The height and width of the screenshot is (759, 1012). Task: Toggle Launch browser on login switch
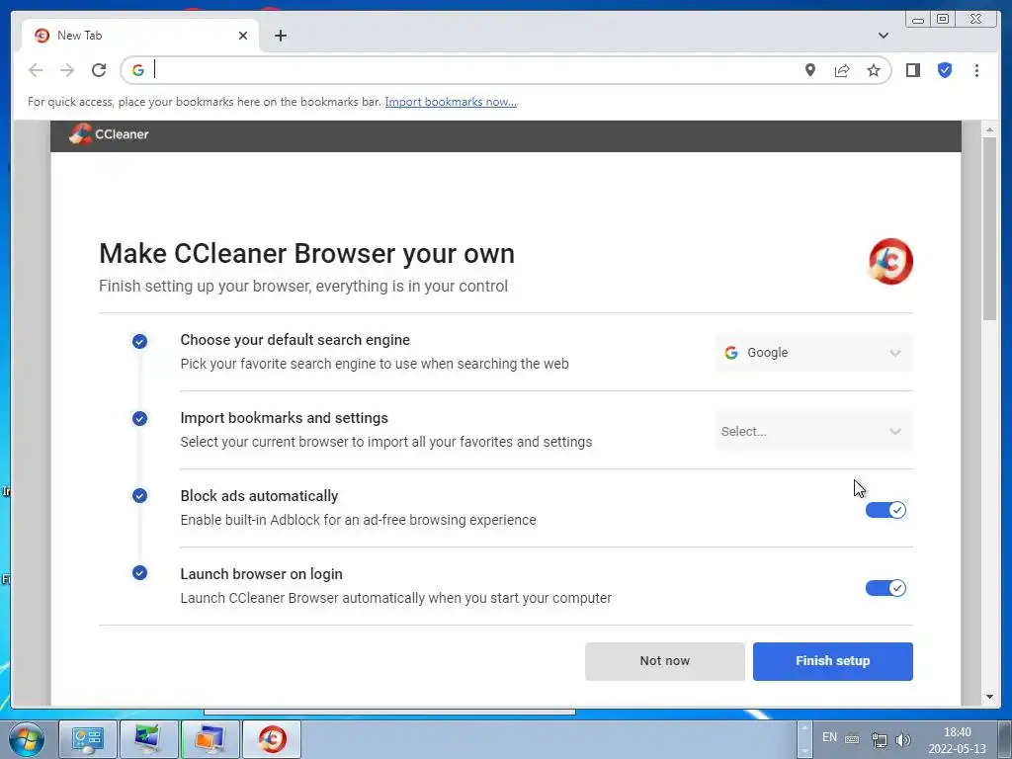(885, 588)
